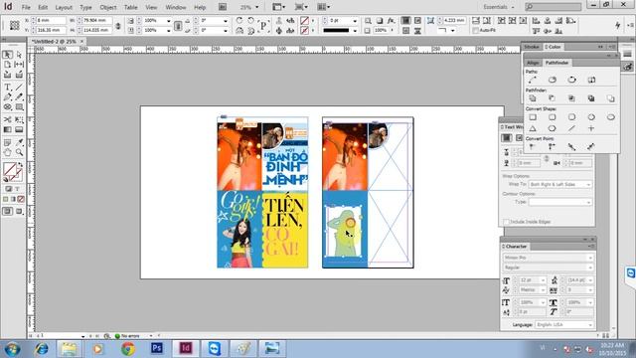The height and width of the screenshot is (358, 636).
Task: Open the Window menu
Action: pyautogui.click(x=176, y=7)
